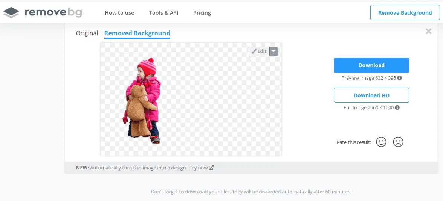The image size is (443, 201).
Task: Go to the Pricing page
Action: coord(202,13)
